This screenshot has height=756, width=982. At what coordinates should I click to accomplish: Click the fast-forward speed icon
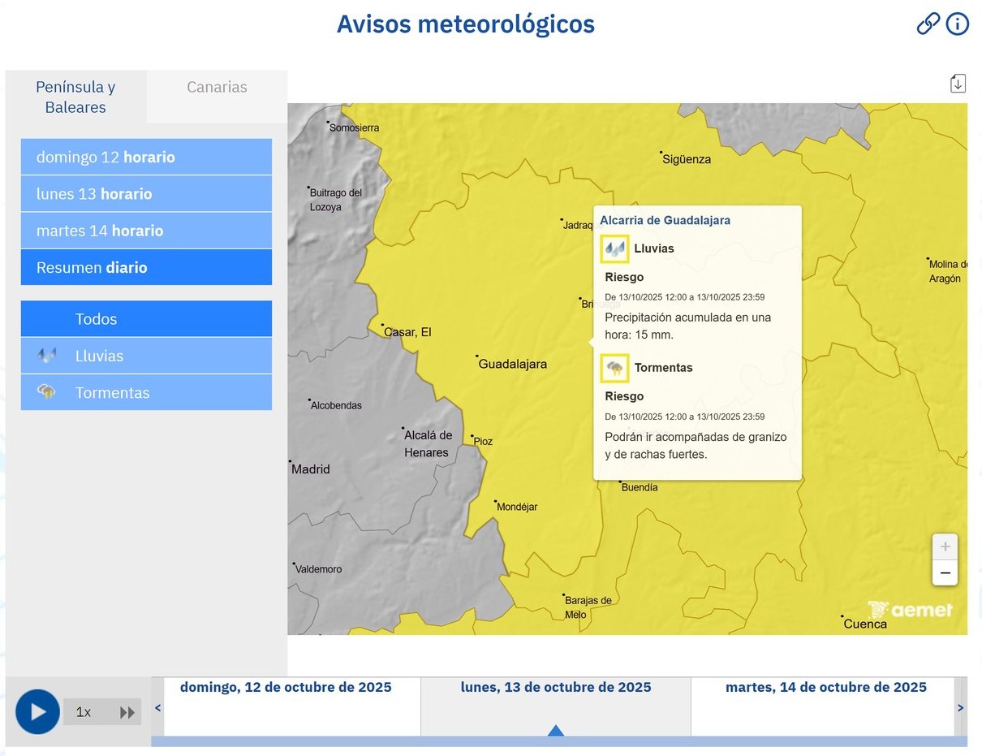[127, 712]
